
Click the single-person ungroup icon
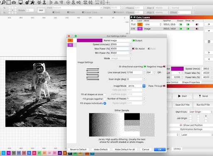pyautogui.click(x=45, y=2)
